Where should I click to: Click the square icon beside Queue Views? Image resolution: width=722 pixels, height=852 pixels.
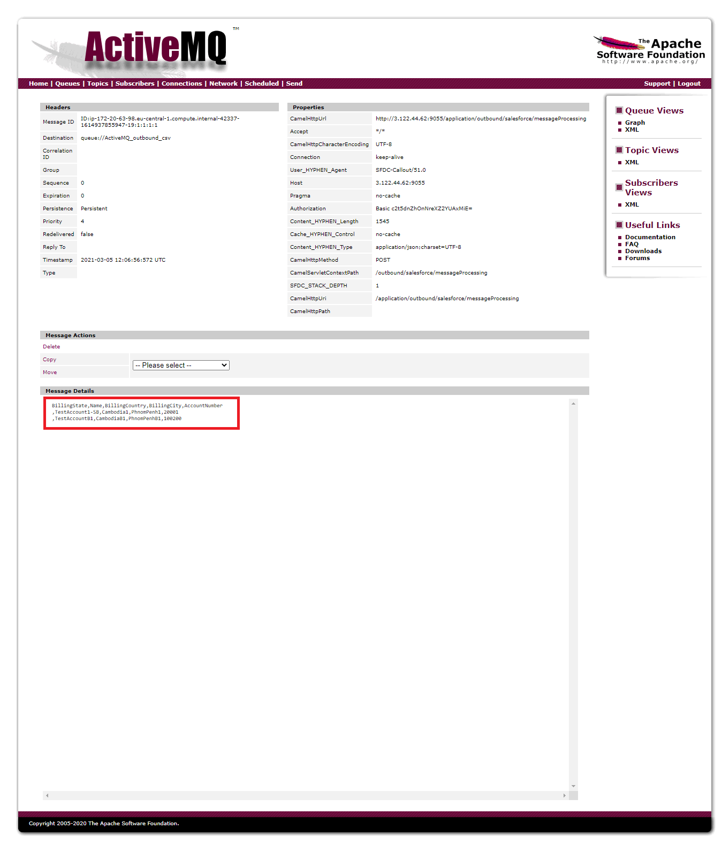619,110
